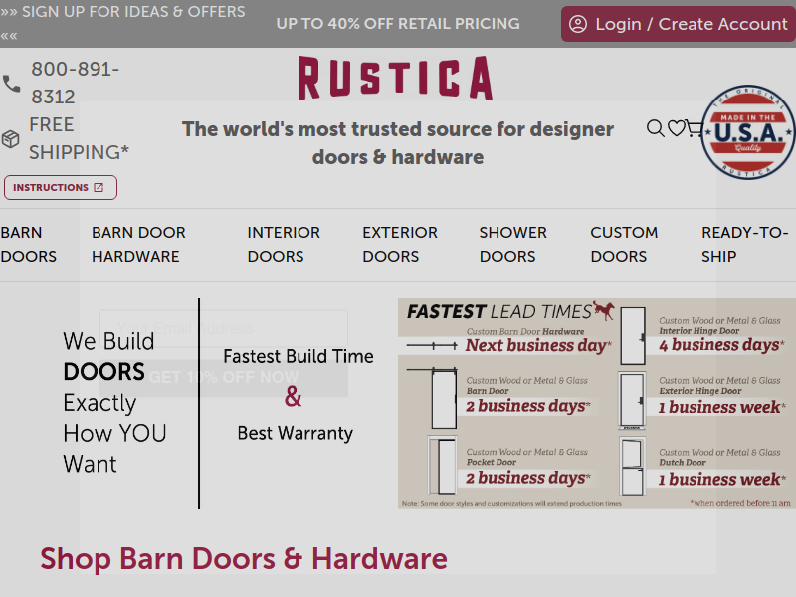Click the Made in the U.S.A. badge
The height and width of the screenshot is (597, 796).
pos(748,132)
